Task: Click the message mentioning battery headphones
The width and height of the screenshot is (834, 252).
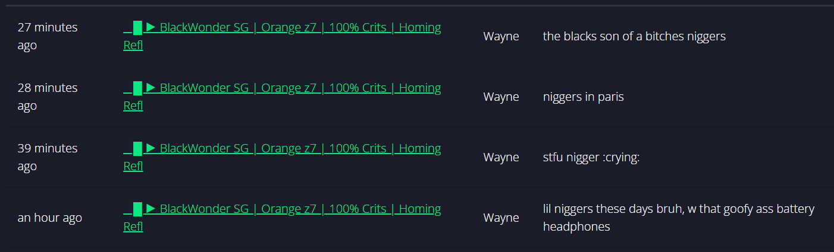Action: (x=679, y=218)
